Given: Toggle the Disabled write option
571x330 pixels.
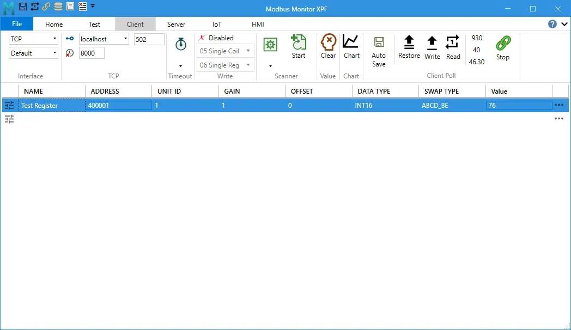Looking at the screenshot, I should (216, 38).
